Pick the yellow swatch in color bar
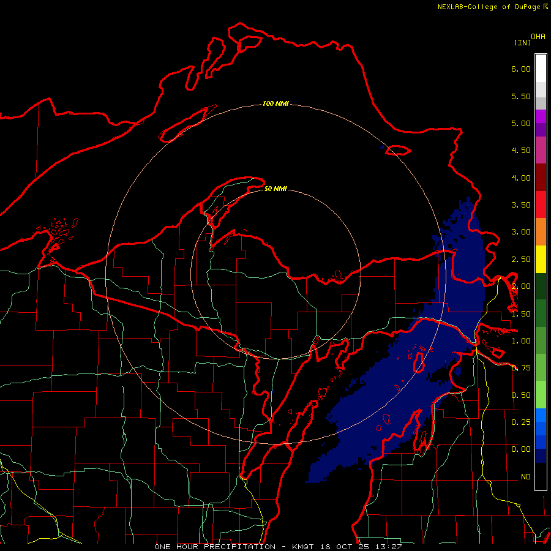The image size is (551, 551). tap(541, 259)
